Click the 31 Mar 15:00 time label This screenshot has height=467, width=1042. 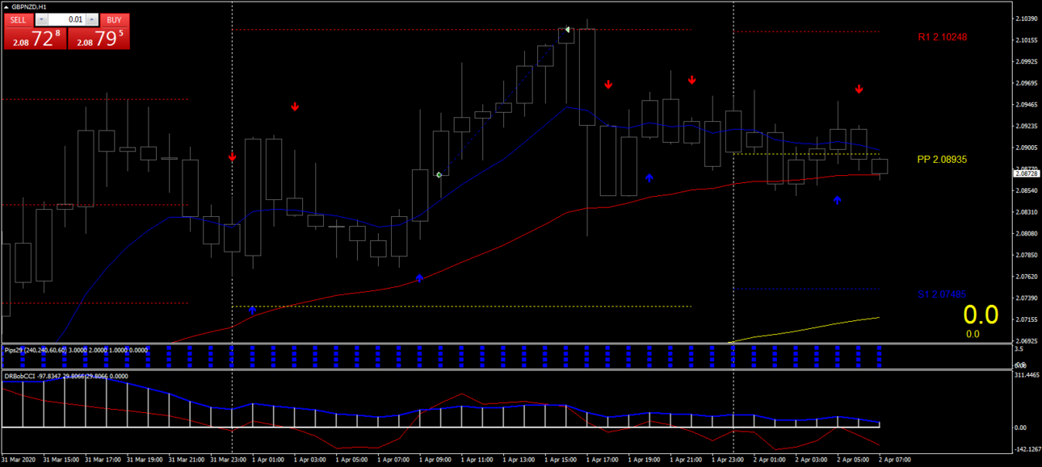click(61, 460)
